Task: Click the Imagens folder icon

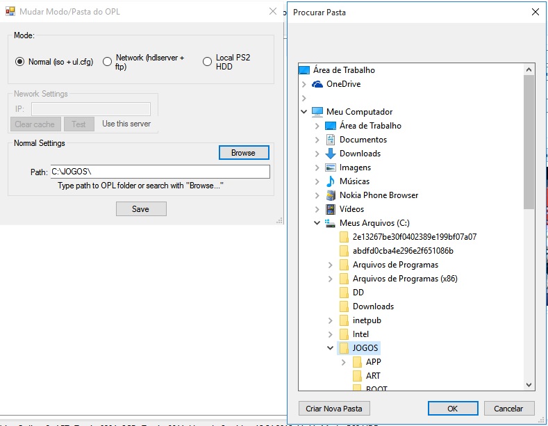Action: click(x=331, y=167)
